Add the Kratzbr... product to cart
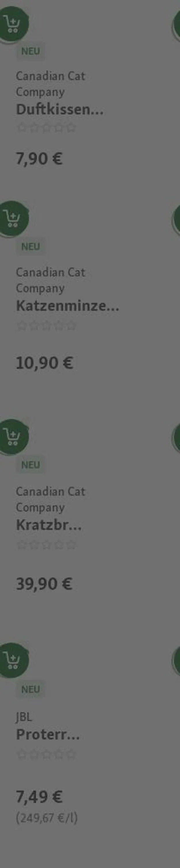180x868 pixels. pos(12,437)
